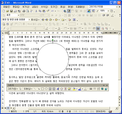Click vertical scrollbar down arrow
This screenshot has width=122, height=114.
coord(120,97)
